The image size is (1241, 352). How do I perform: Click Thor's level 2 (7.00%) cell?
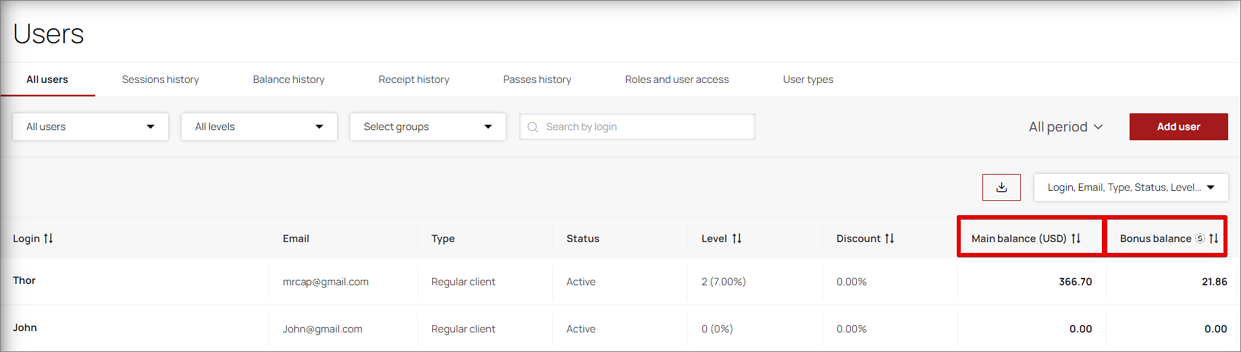[724, 282]
